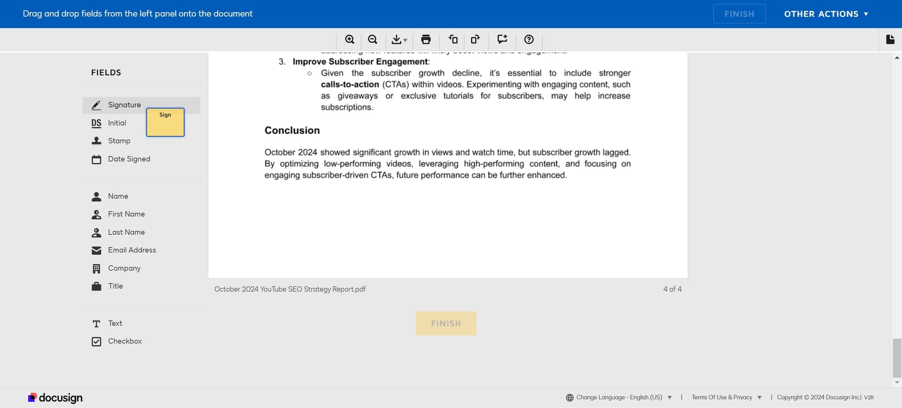Rotate document clockwise
902x408 pixels.
tap(475, 40)
